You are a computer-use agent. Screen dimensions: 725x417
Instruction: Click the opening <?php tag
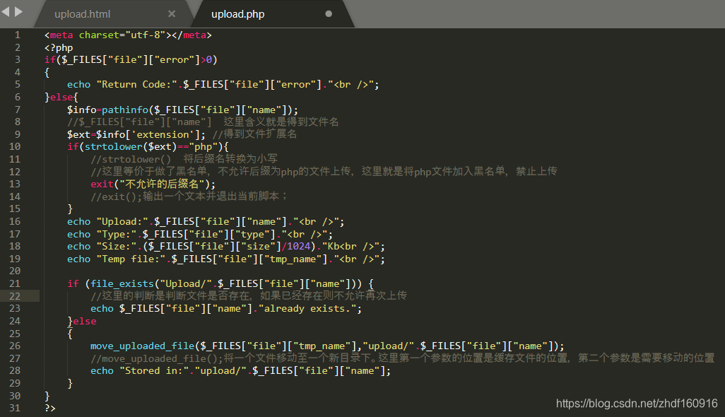point(59,47)
